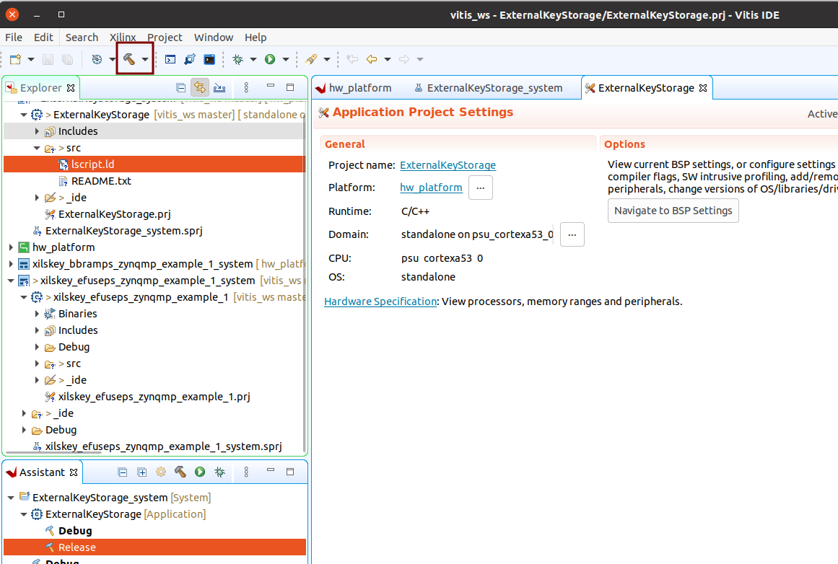Click the ellipsis button next to Domain
838x564 pixels.
(x=572, y=234)
